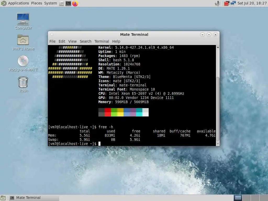Close the Mate Terminal window

[216, 35]
